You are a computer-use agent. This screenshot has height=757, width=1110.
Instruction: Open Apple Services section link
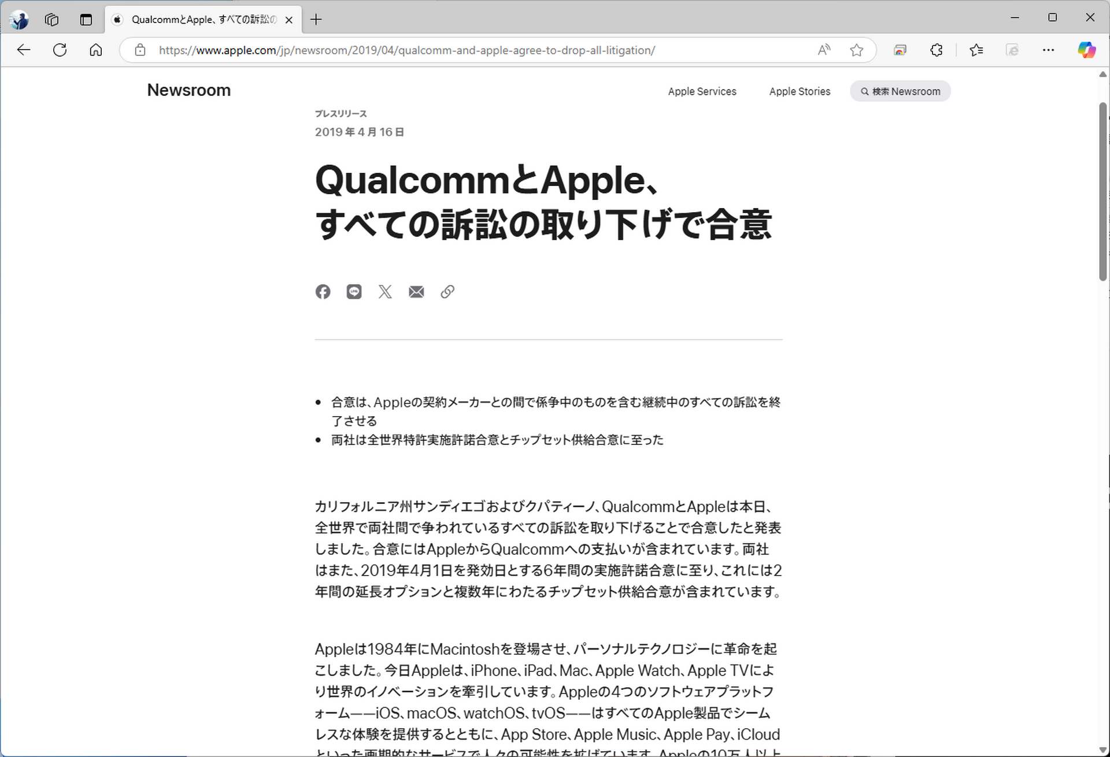702,91
